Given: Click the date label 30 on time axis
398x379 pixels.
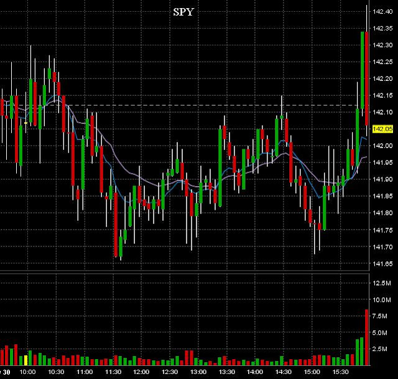Looking at the screenshot, I should [7, 372].
